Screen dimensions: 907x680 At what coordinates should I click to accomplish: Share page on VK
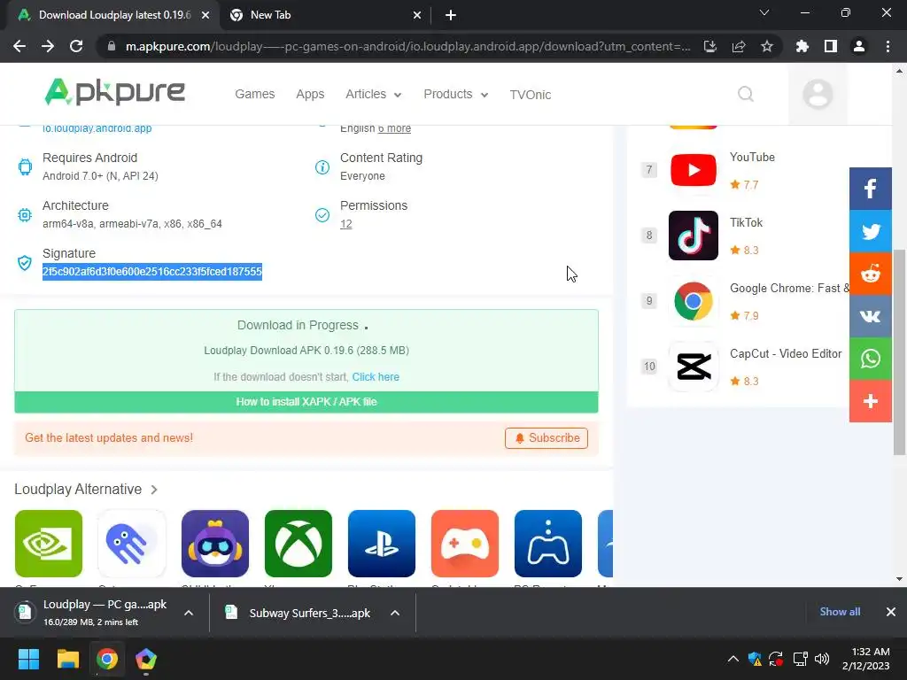pyautogui.click(x=870, y=316)
